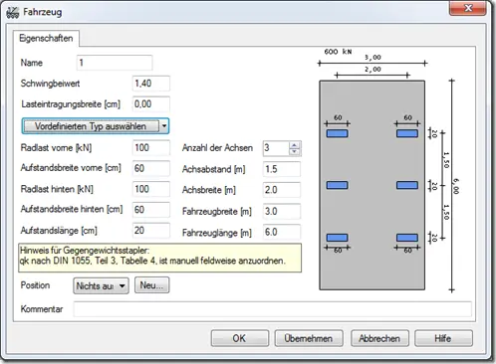Click the Fahrzeuglänge input field
Screen dimensions: 496x364
click(282, 233)
